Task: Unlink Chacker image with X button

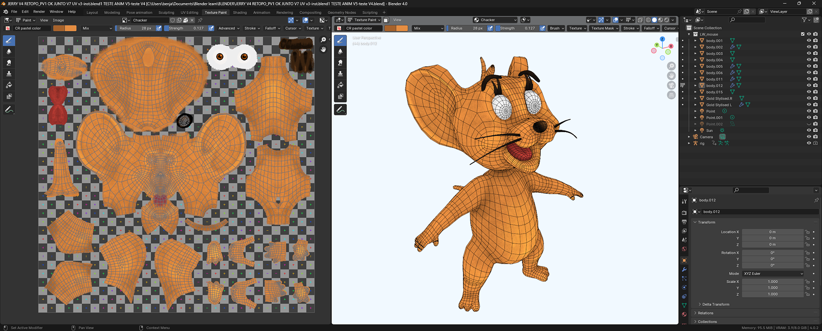Action: 192,20
